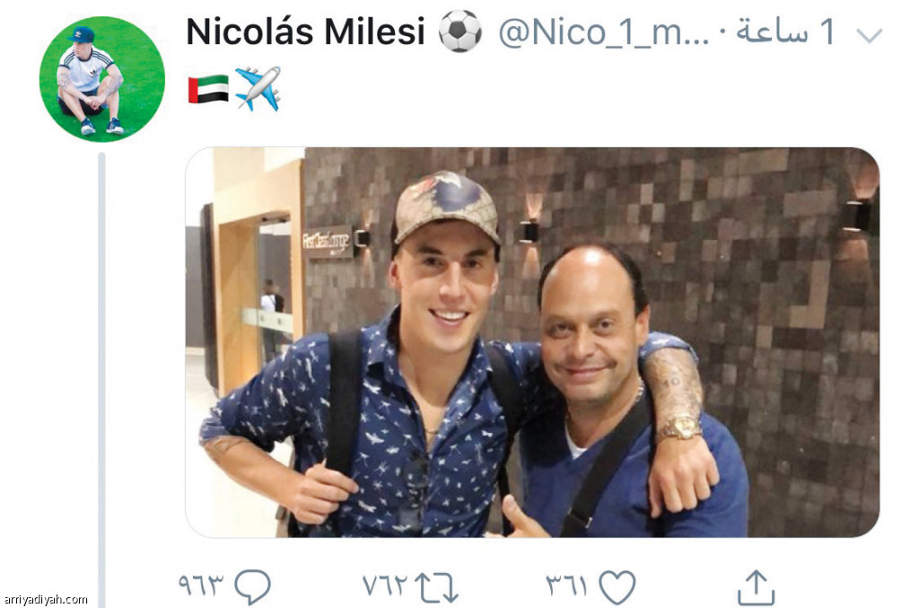Screen dimensions: 919x608
Task: View the ٧٦٢ retweets count
Action: [384, 585]
